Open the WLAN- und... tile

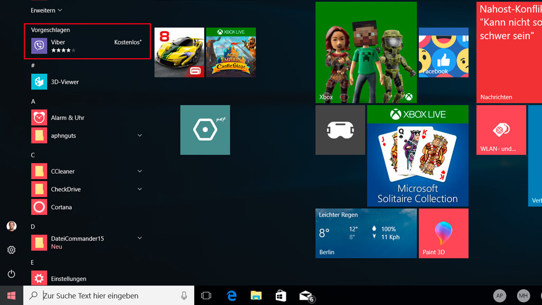pos(501,130)
